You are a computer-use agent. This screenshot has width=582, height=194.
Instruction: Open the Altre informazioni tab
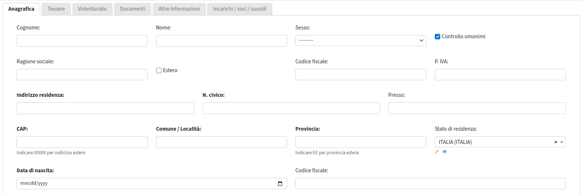tap(179, 9)
